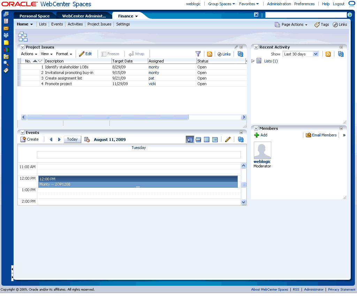The image size is (357, 299).
Task: Open the Home page dropdown
Action: coord(25,24)
